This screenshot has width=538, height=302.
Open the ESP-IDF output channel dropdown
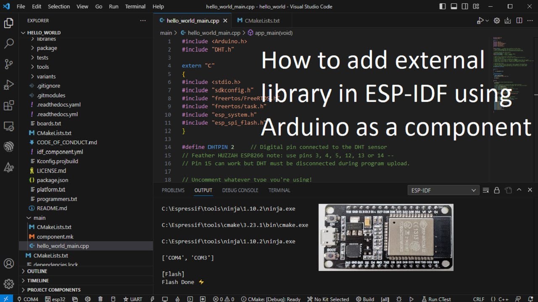(443, 190)
